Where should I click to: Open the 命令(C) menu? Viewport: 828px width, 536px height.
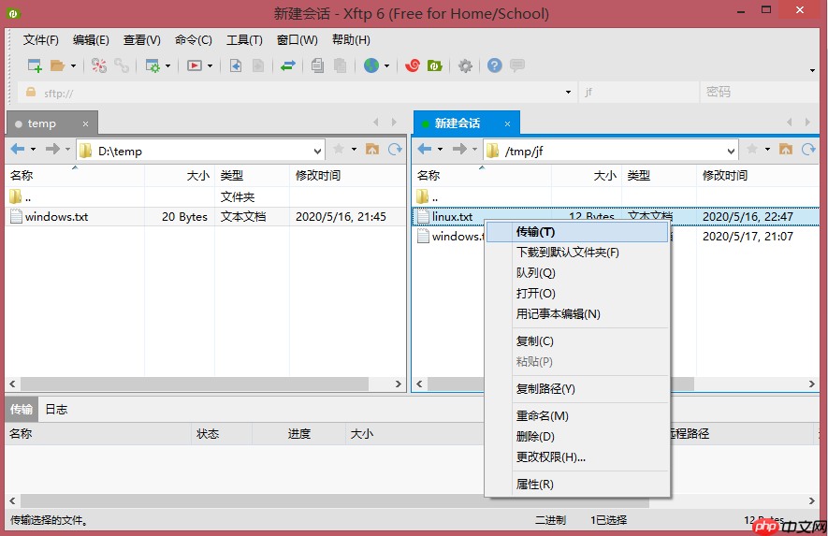pos(194,40)
